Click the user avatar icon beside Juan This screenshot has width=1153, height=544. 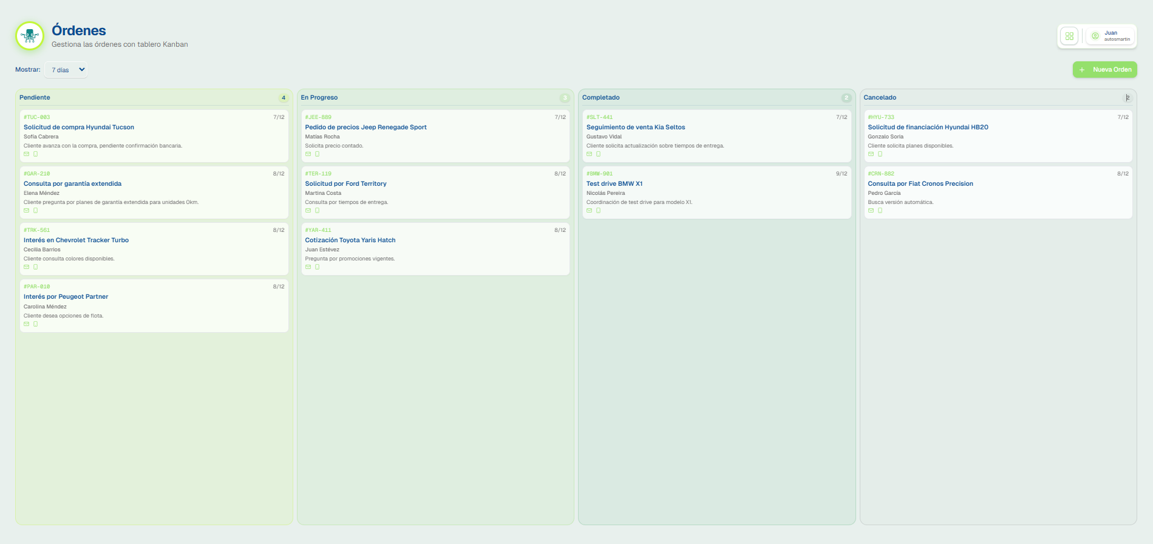tap(1095, 36)
